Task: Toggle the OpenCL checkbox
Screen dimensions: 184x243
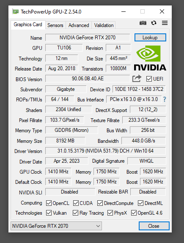Action: [x=49, y=203]
